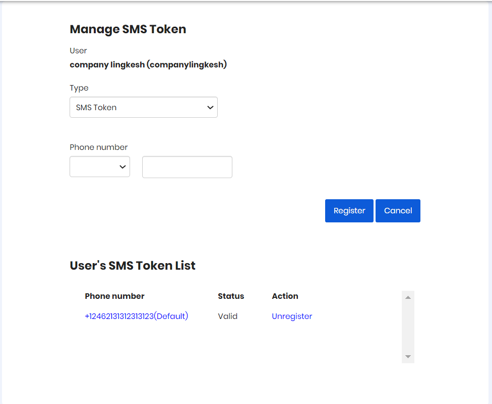Open the SMS Token type dropdown
This screenshot has width=492, height=404.
[x=143, y=107]
